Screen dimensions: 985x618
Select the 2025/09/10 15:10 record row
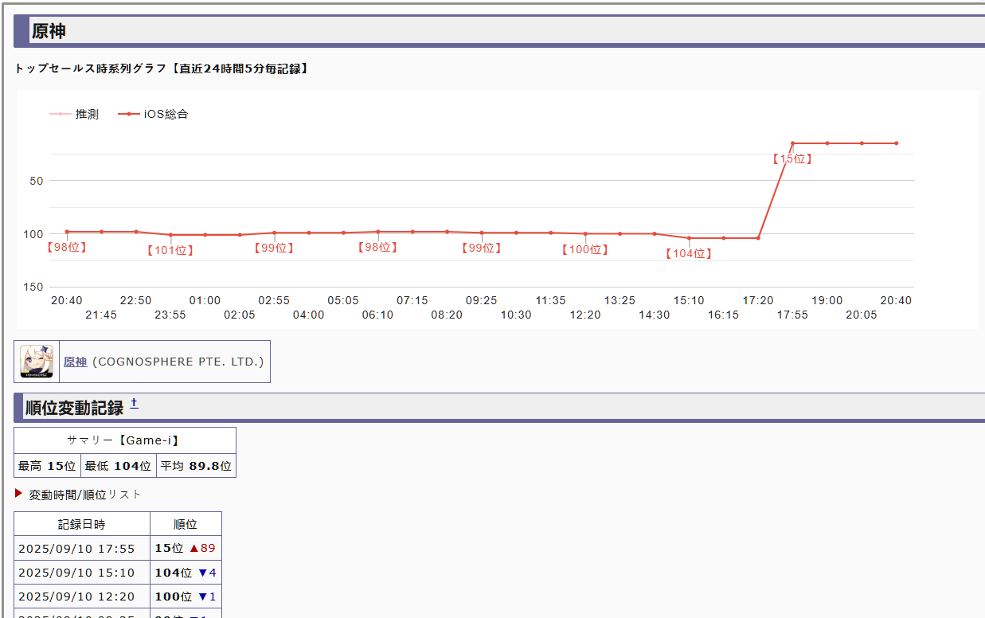tap(118, 572)
